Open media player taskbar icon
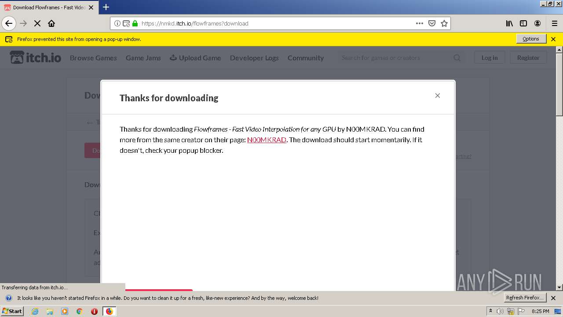The image size is (563, 317). point(65,311)
